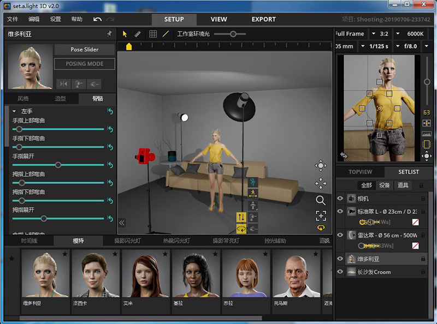Image resolution: width=437 pixels, height=324 pixels.
Task: Pin the 维多利亚 panel
Action: coord(109,34)
